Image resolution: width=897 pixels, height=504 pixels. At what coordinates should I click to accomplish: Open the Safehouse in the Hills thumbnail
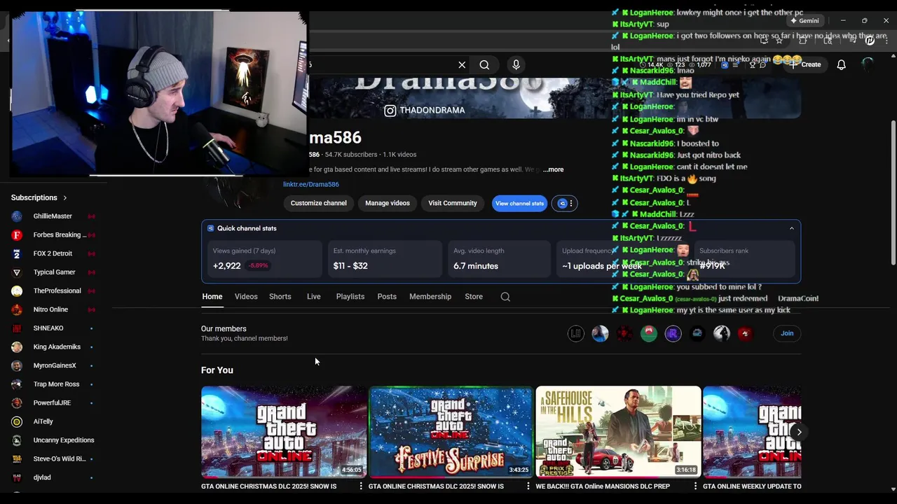tap(618, 432)
